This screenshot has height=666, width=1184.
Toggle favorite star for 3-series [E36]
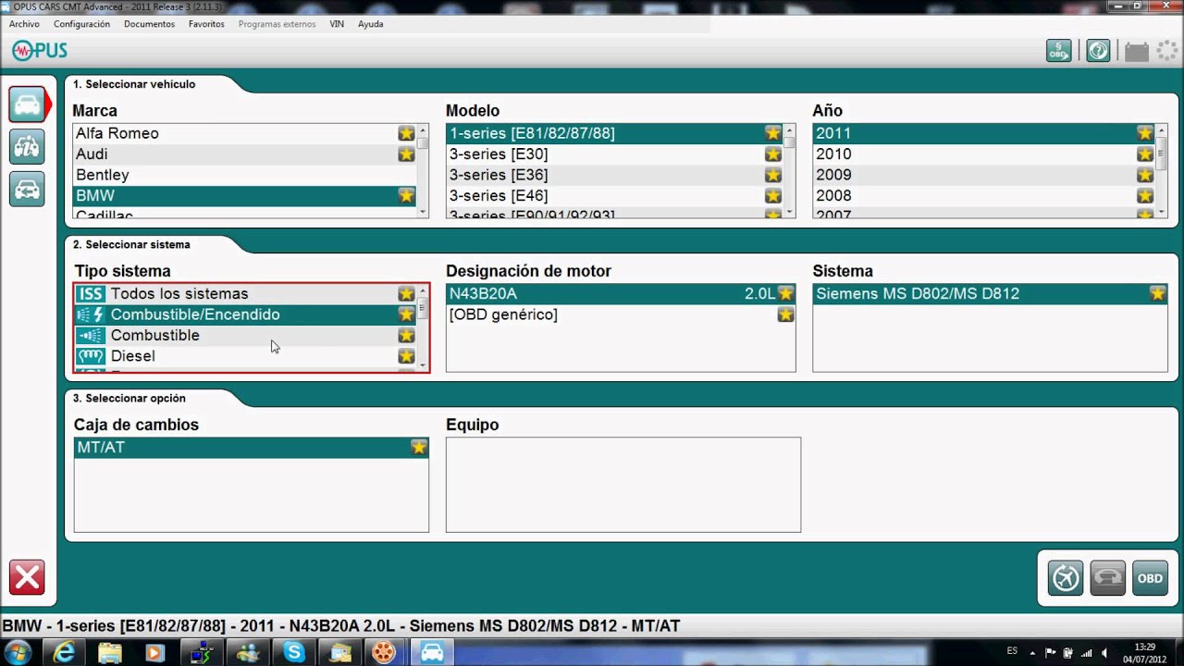pos(773,175)
